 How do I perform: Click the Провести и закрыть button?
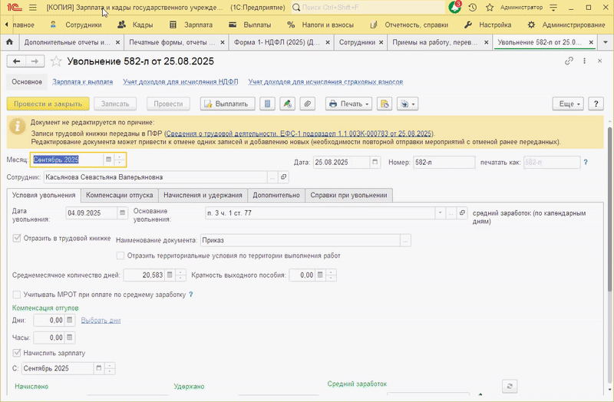[48, 104]
